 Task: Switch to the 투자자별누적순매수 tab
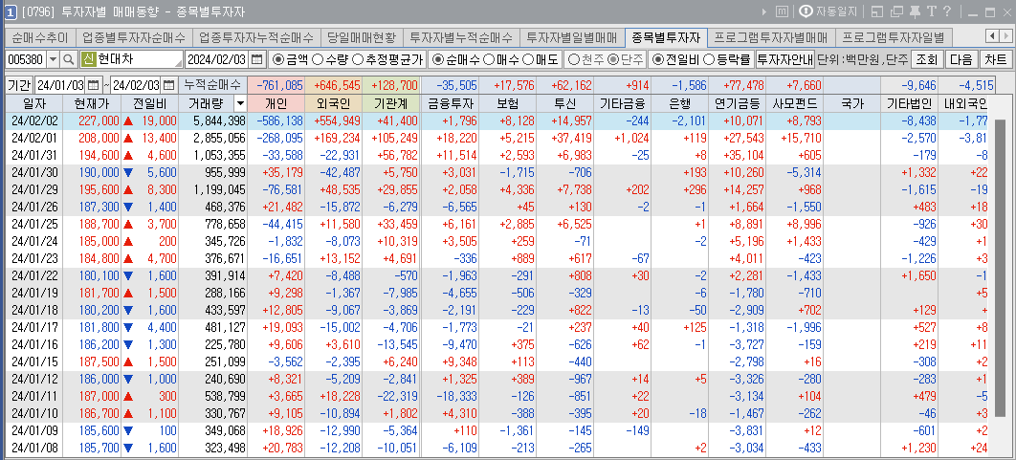click(461, 37)
